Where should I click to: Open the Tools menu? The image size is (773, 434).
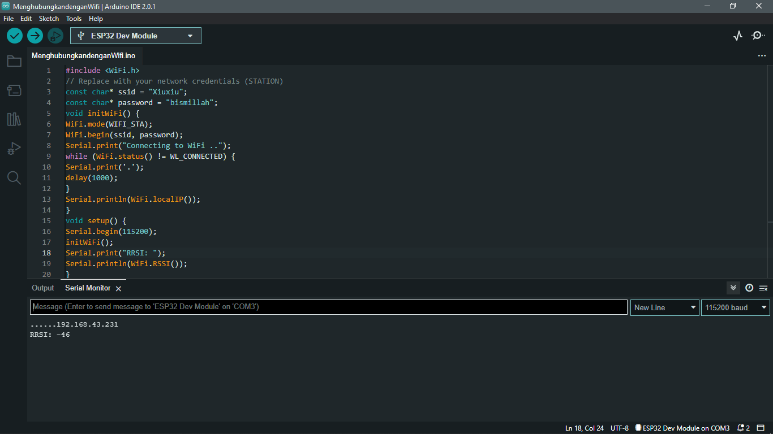click(74, 18)
